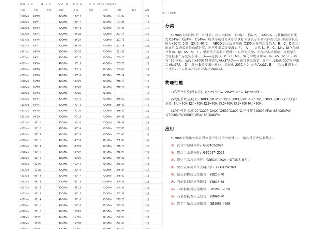Select the GB5310-2024 (ST45.8-III 型) line
Screen dimensions: 324x229
(x=210, y=160)
